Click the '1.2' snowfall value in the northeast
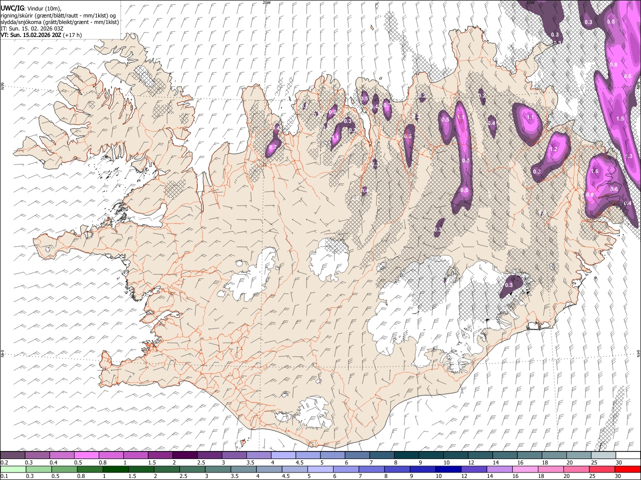The height and width of the screenshot is (480, 641). [x=553, y=149]
